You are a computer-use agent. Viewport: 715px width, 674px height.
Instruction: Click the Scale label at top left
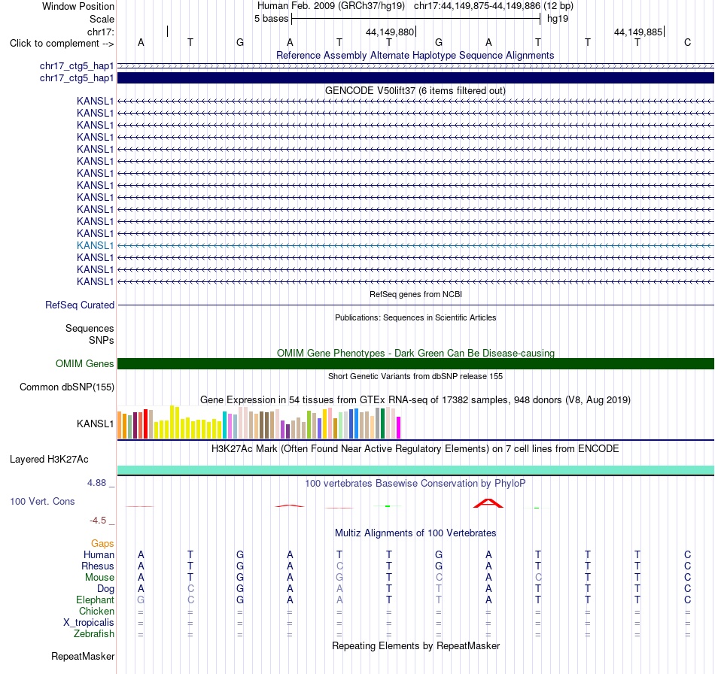102,19
